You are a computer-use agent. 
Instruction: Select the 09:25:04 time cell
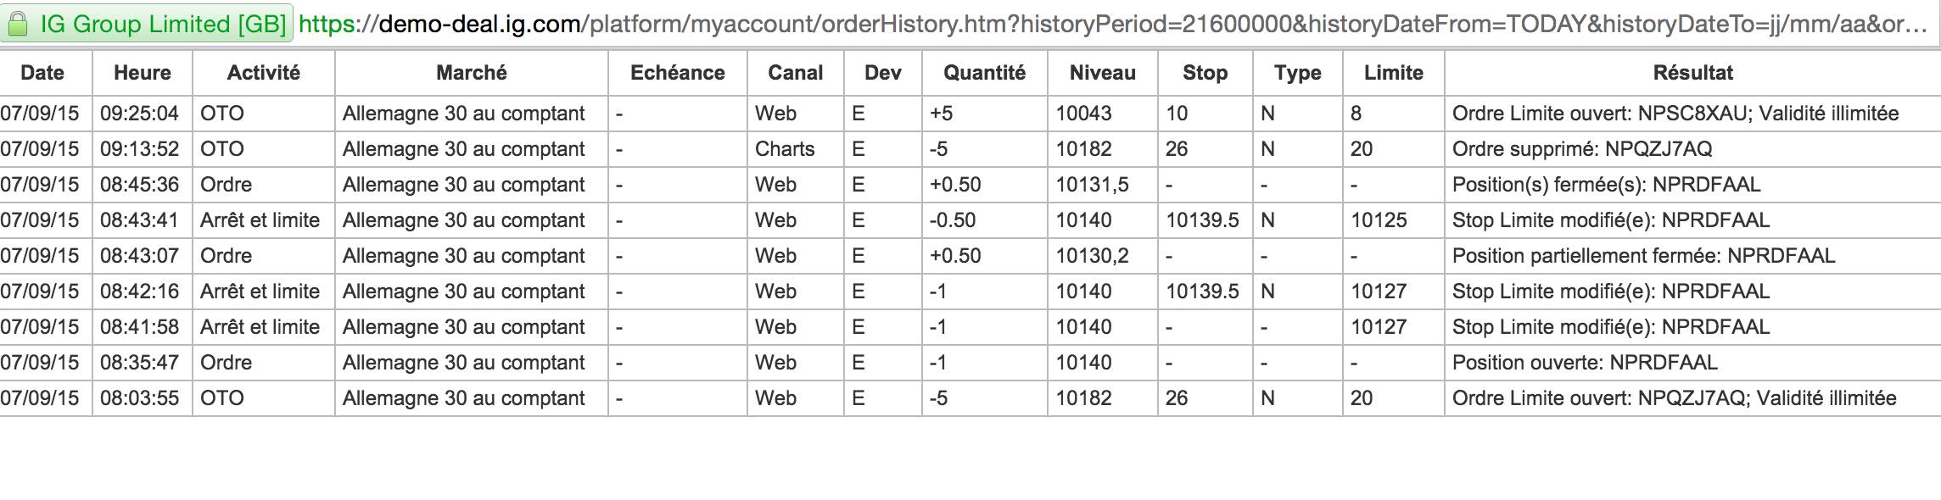[x=140, y=114]
